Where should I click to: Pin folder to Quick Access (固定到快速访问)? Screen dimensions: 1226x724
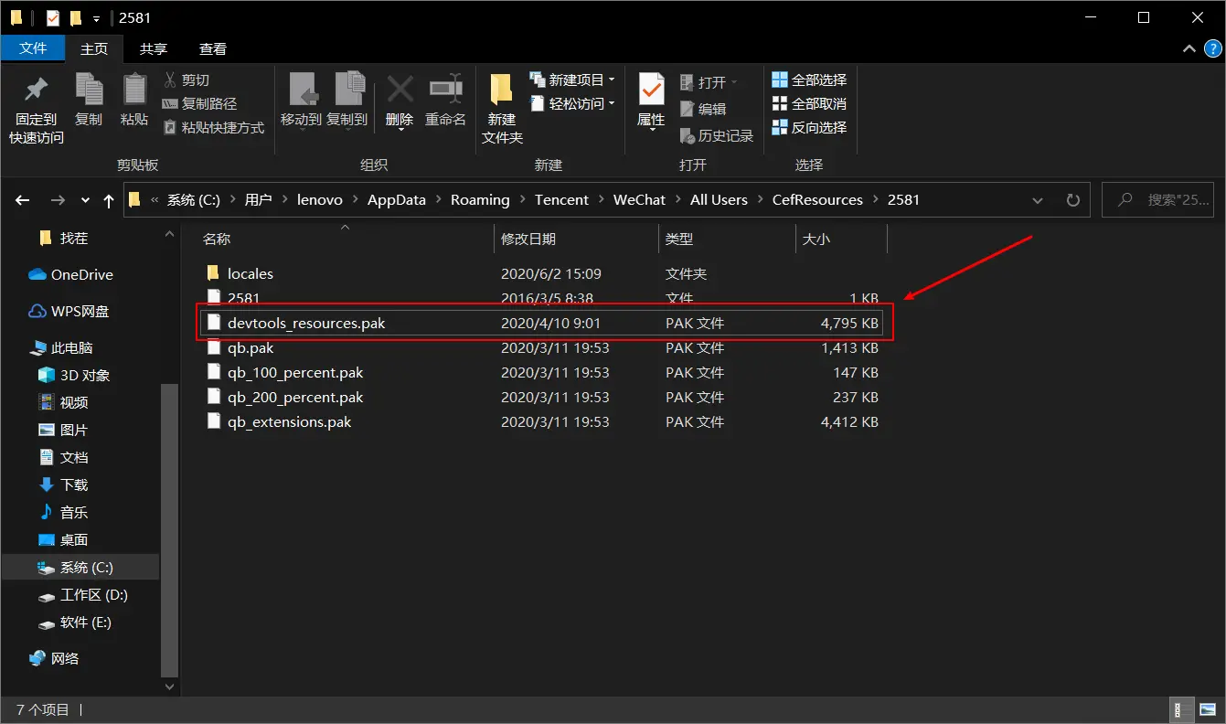coord(37,110)
